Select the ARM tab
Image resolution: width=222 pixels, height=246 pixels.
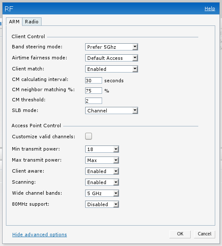coord(14,22)
